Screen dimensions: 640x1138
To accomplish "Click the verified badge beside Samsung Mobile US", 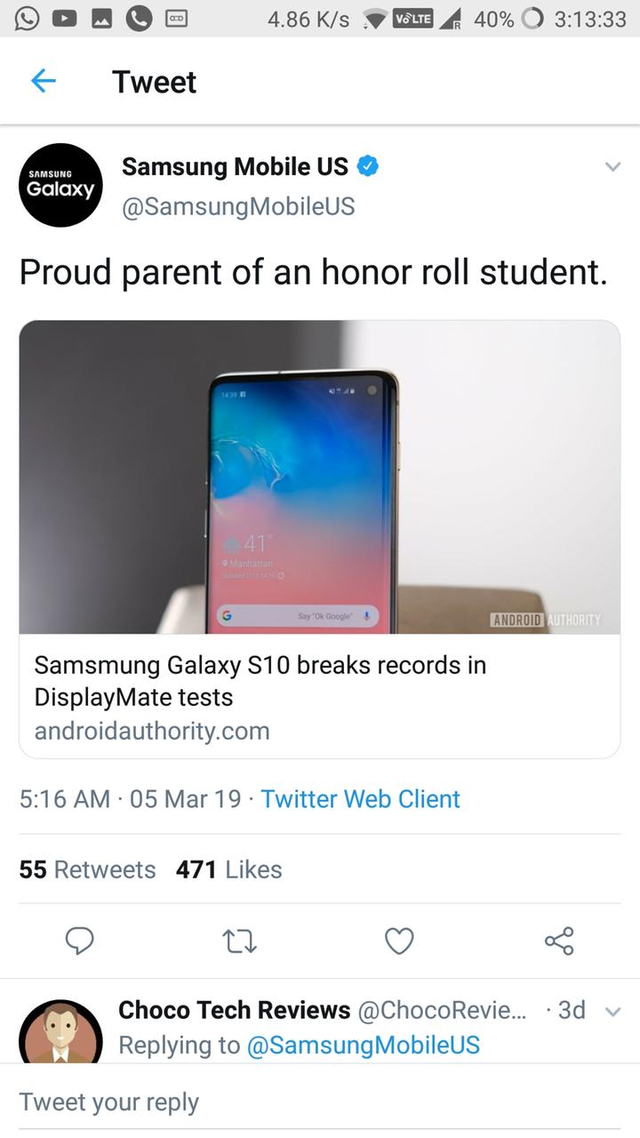I will [369, 166].
